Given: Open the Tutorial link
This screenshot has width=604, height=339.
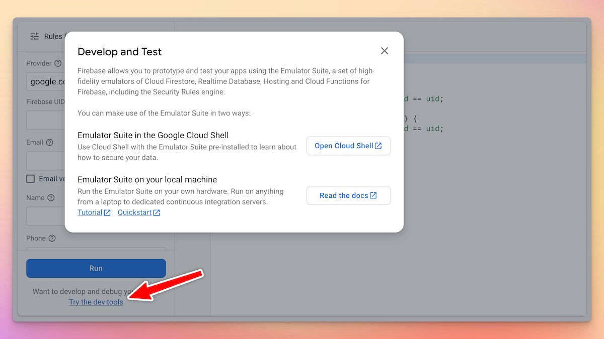Looking at the screenshot, I should (90, 212).
